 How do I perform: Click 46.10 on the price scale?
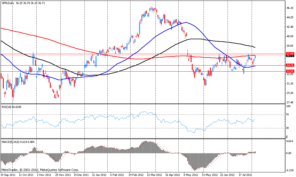[290, 8]
